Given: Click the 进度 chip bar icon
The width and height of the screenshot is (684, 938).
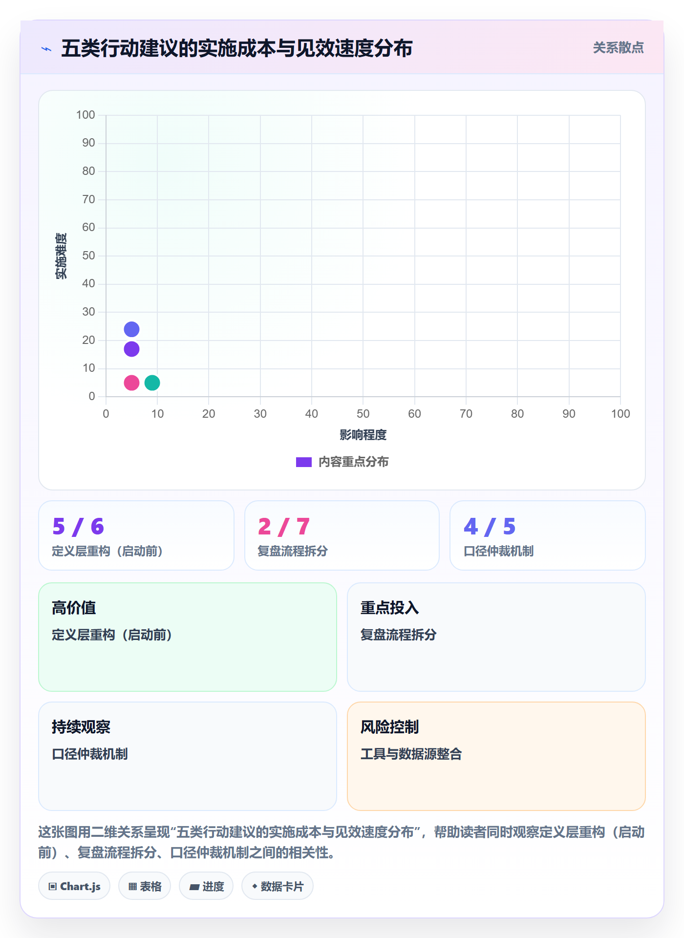Looking at the screenshot, I should point(194,887).
